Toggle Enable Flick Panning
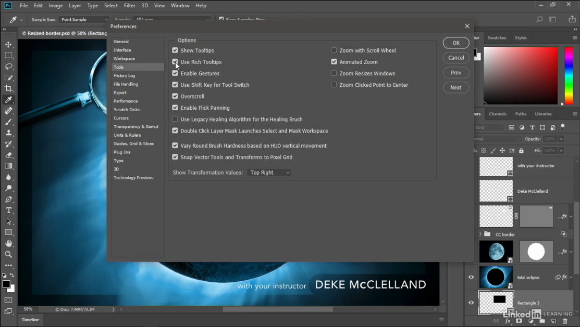 (x=175, y=108)
